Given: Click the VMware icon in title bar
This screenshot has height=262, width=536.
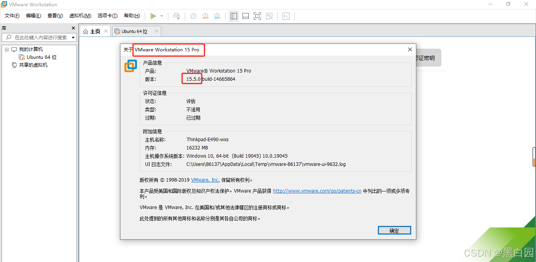Looking at the screenshot, I should tap(4, 4).
